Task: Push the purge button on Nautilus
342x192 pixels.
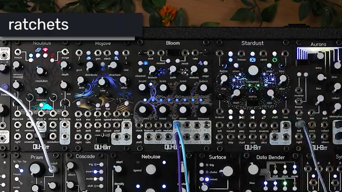Action: tap(52, 60)
